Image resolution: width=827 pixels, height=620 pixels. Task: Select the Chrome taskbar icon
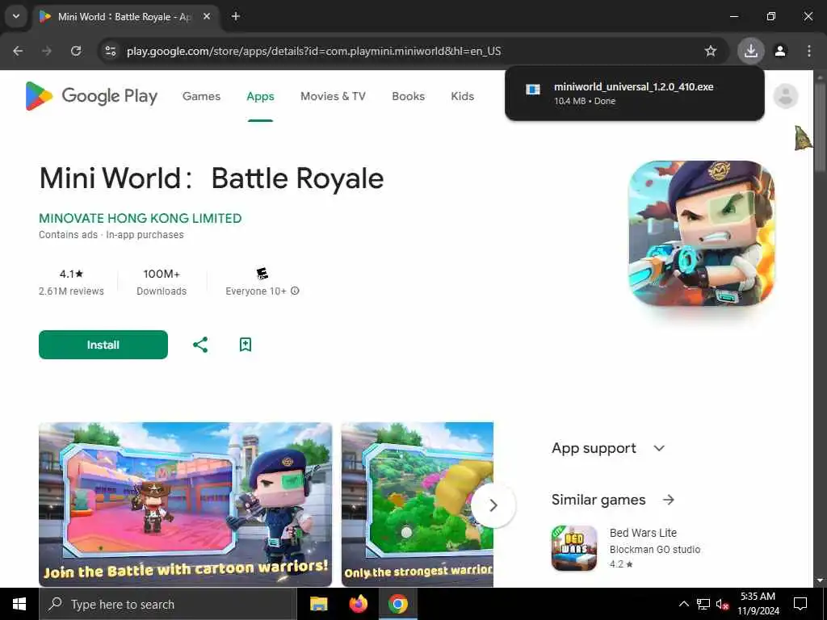point(398,604)
